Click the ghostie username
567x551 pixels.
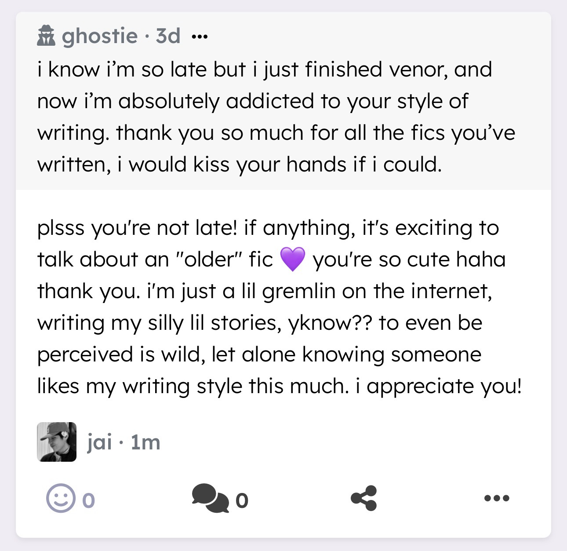point(100,36)
